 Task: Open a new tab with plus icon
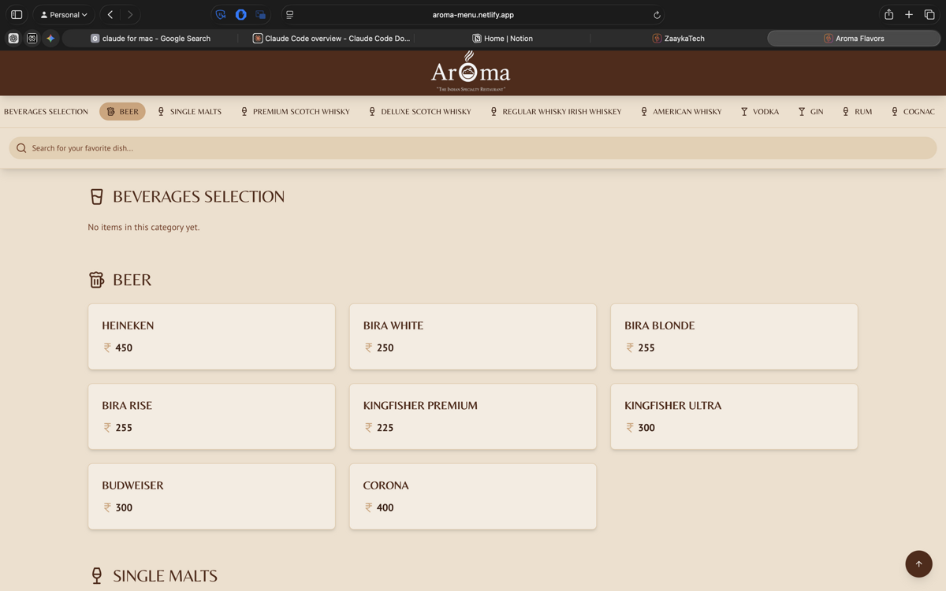point(909,15)
